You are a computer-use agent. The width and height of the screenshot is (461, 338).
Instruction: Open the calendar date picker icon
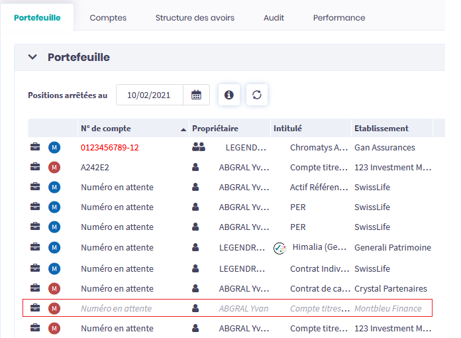tap(196, 95)
